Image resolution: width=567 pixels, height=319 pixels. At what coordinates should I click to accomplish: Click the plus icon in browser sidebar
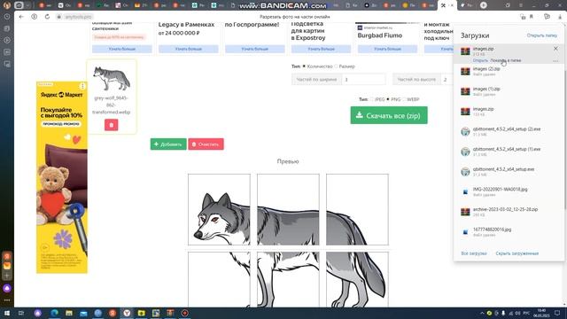(7, 276)
